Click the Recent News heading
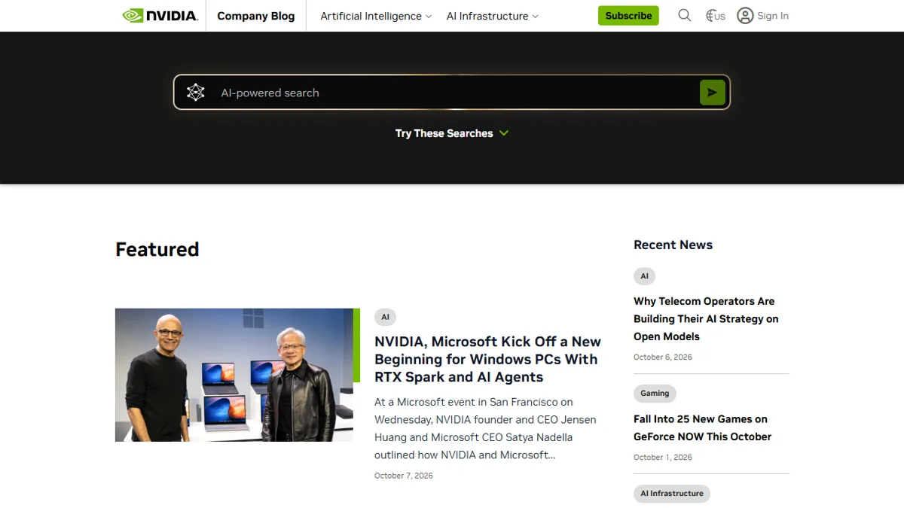 [x=673, y=245]
